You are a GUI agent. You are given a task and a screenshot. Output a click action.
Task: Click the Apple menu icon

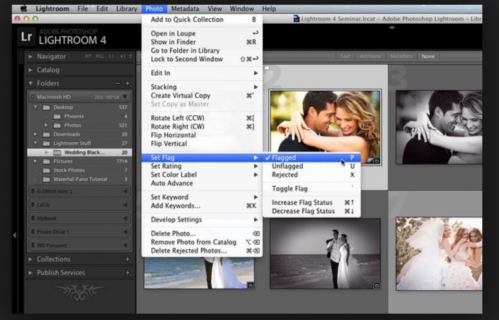pyautogui.click(x=24, y=8)
